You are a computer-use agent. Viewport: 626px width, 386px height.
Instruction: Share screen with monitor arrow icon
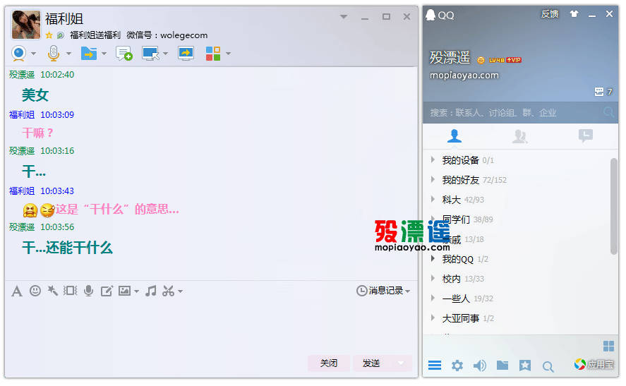tap(186, 53)
